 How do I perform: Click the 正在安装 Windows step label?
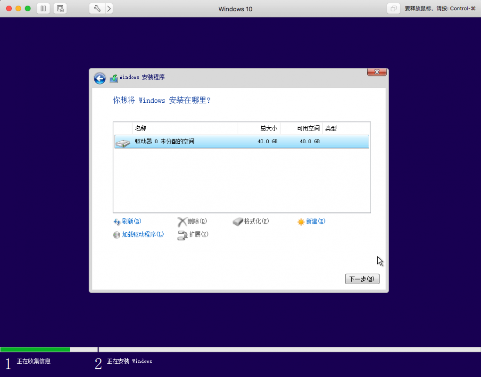[x=130, y=361]
